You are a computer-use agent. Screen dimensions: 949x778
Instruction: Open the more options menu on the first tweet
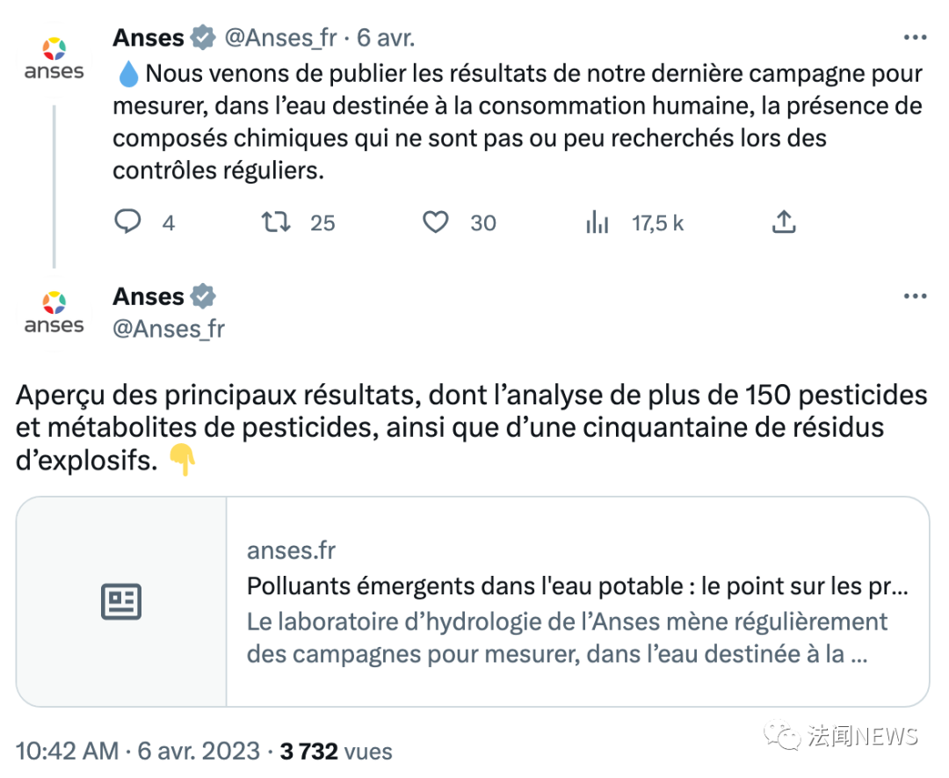click(x=916, y=39)
